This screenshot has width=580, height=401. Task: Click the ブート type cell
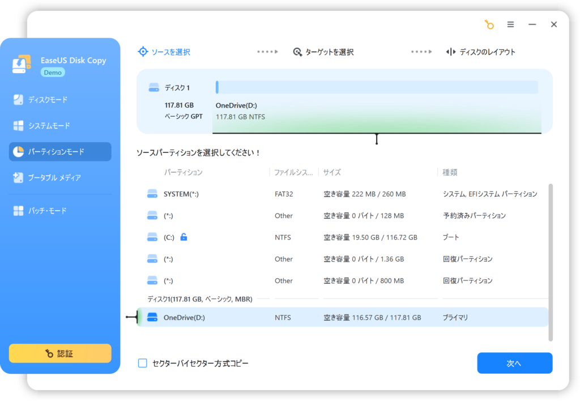click(x=451, y=237)
